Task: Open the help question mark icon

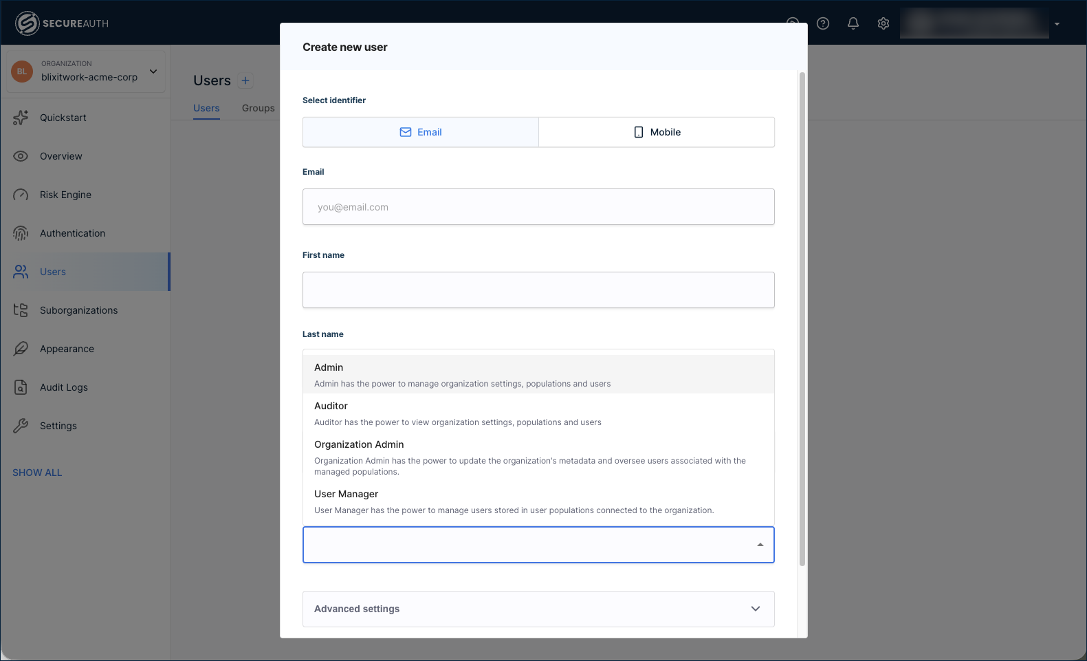Action: point(823,23)
